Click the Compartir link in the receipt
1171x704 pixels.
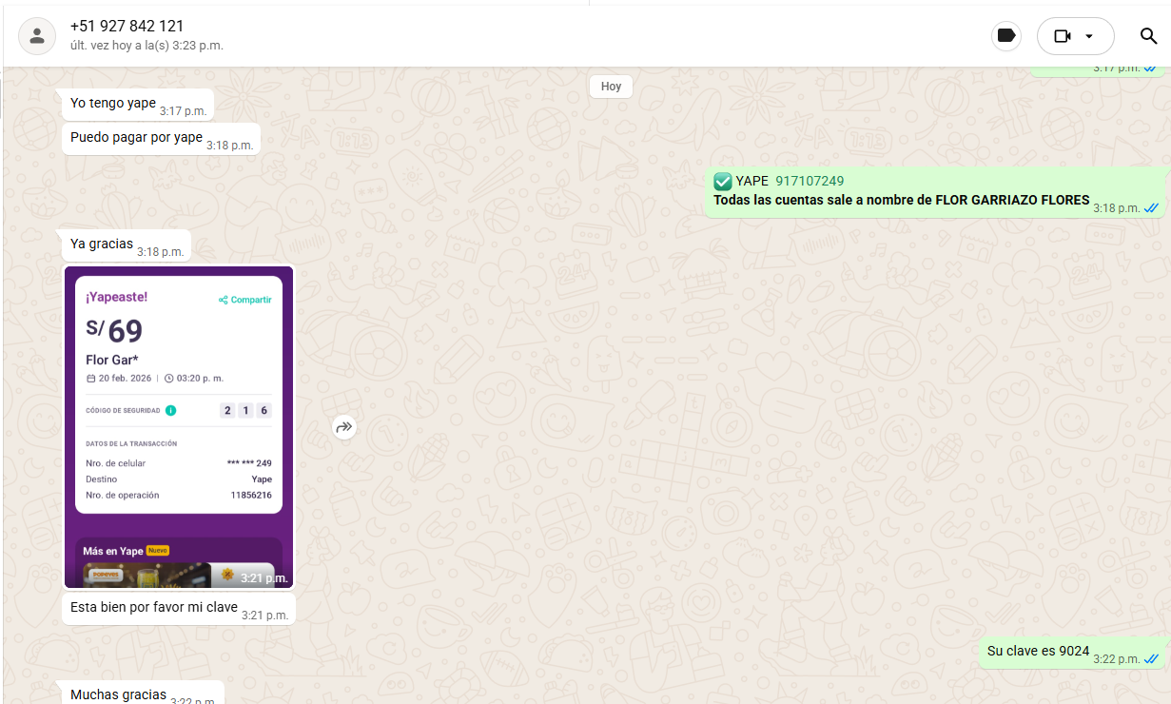click(245, 300)
